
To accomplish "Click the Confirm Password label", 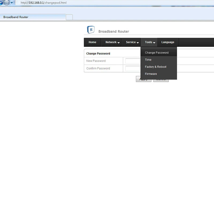I will coord(98,68).
